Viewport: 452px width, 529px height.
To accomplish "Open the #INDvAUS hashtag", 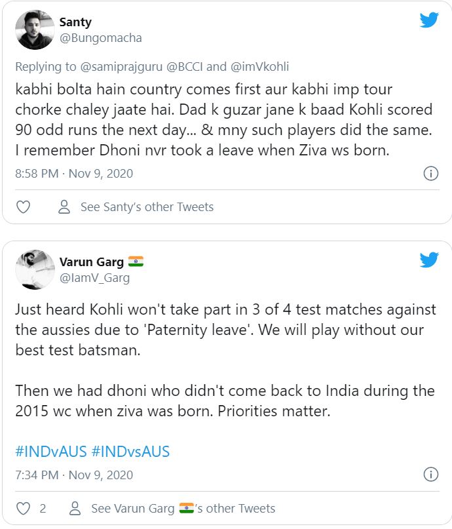I will point(50,452).
